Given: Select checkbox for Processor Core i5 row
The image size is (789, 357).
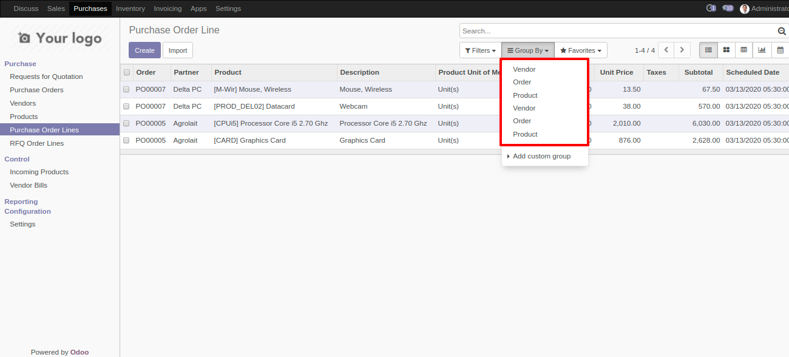Looking at the screenshot, I should coord(126,123).
